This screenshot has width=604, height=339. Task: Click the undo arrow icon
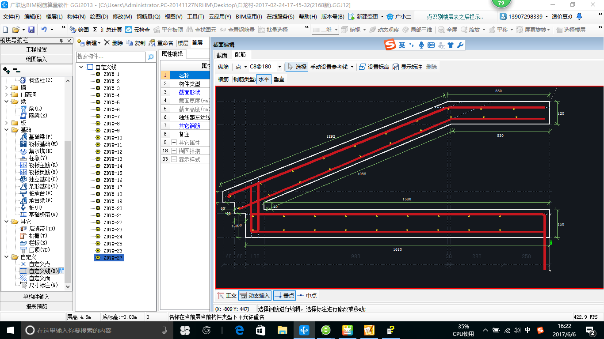(44, 30)
